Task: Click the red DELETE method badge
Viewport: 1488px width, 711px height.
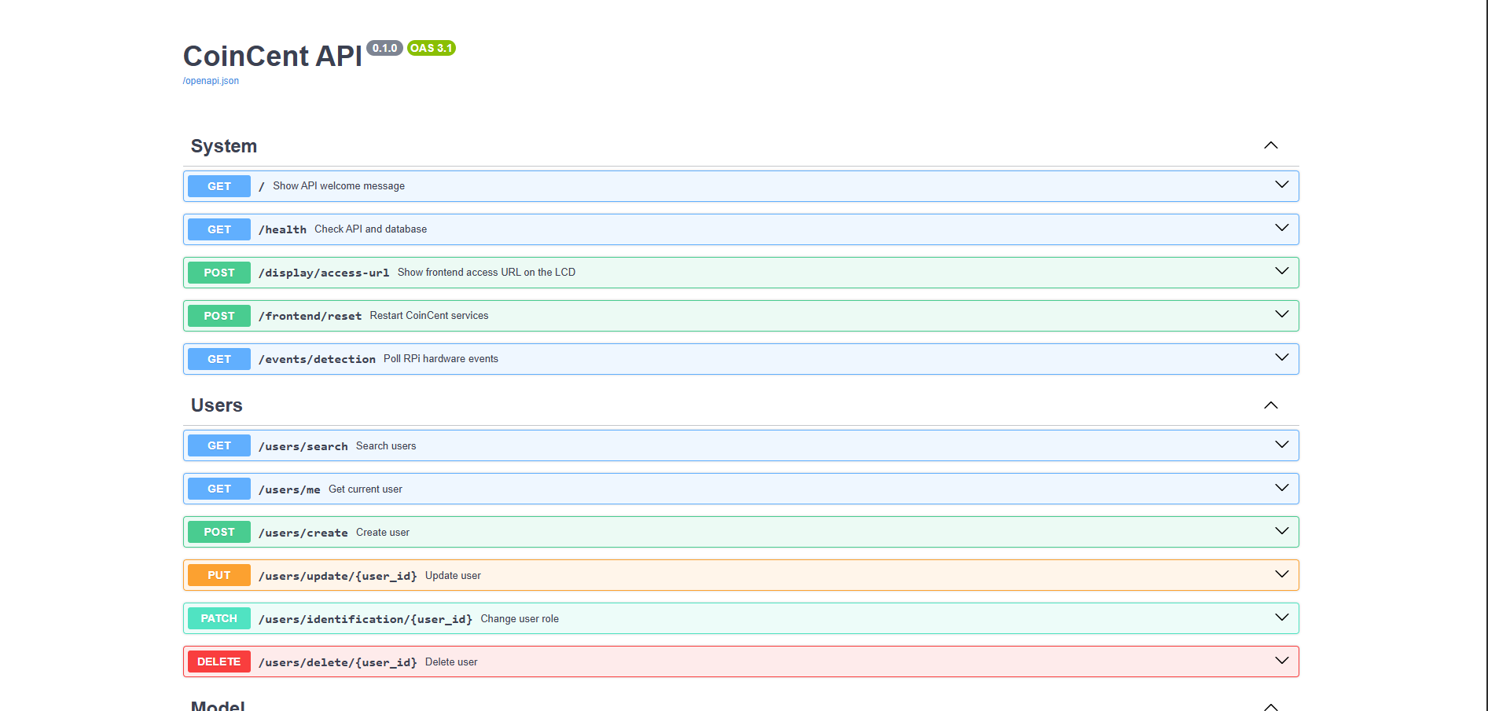Action: point(219,662)
